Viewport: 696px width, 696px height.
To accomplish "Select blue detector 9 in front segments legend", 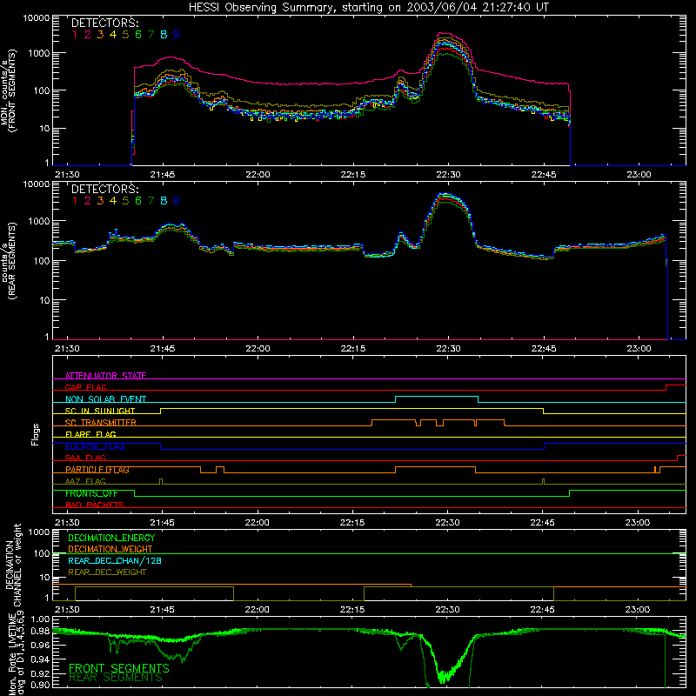I will click(x=177, y=35).
